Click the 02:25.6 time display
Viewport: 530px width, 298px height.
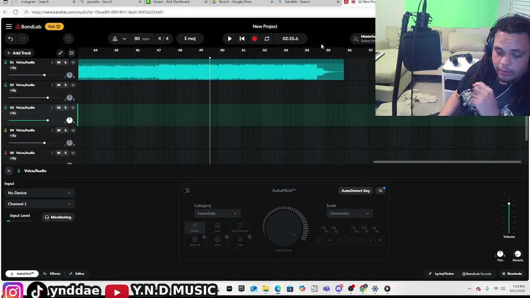290,38
